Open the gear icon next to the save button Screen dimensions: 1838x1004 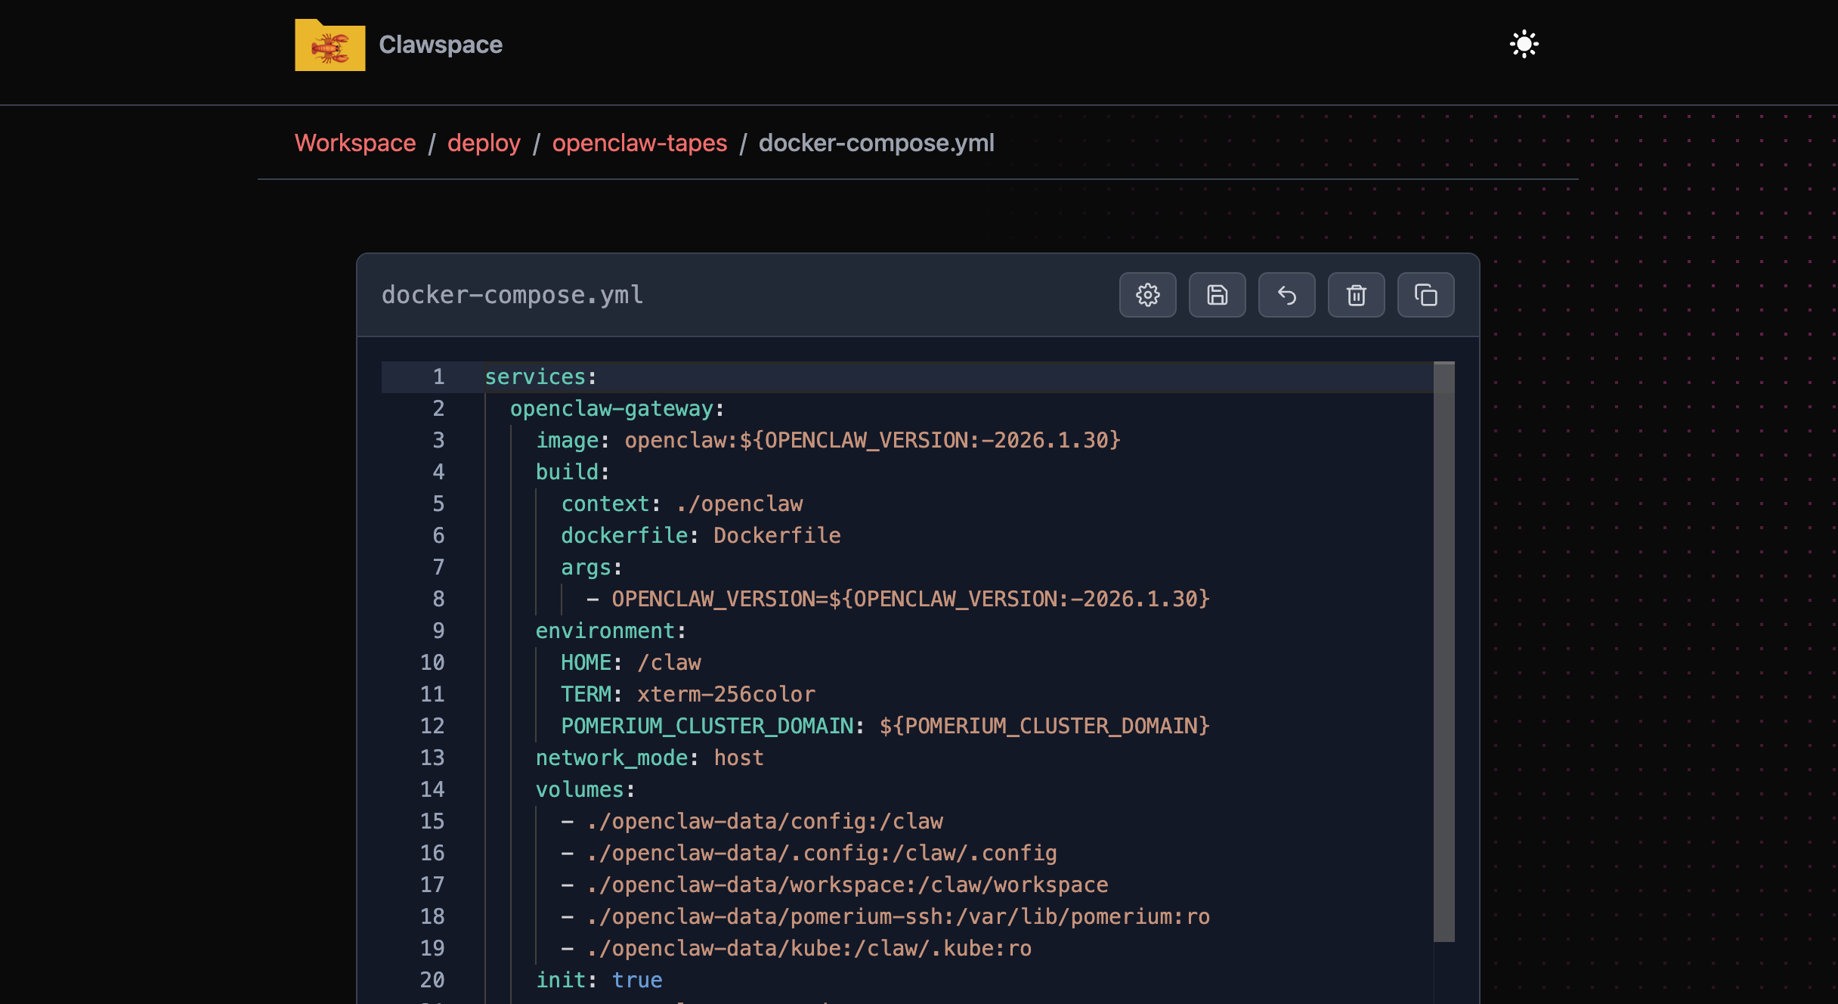(x=1147, y=295)
